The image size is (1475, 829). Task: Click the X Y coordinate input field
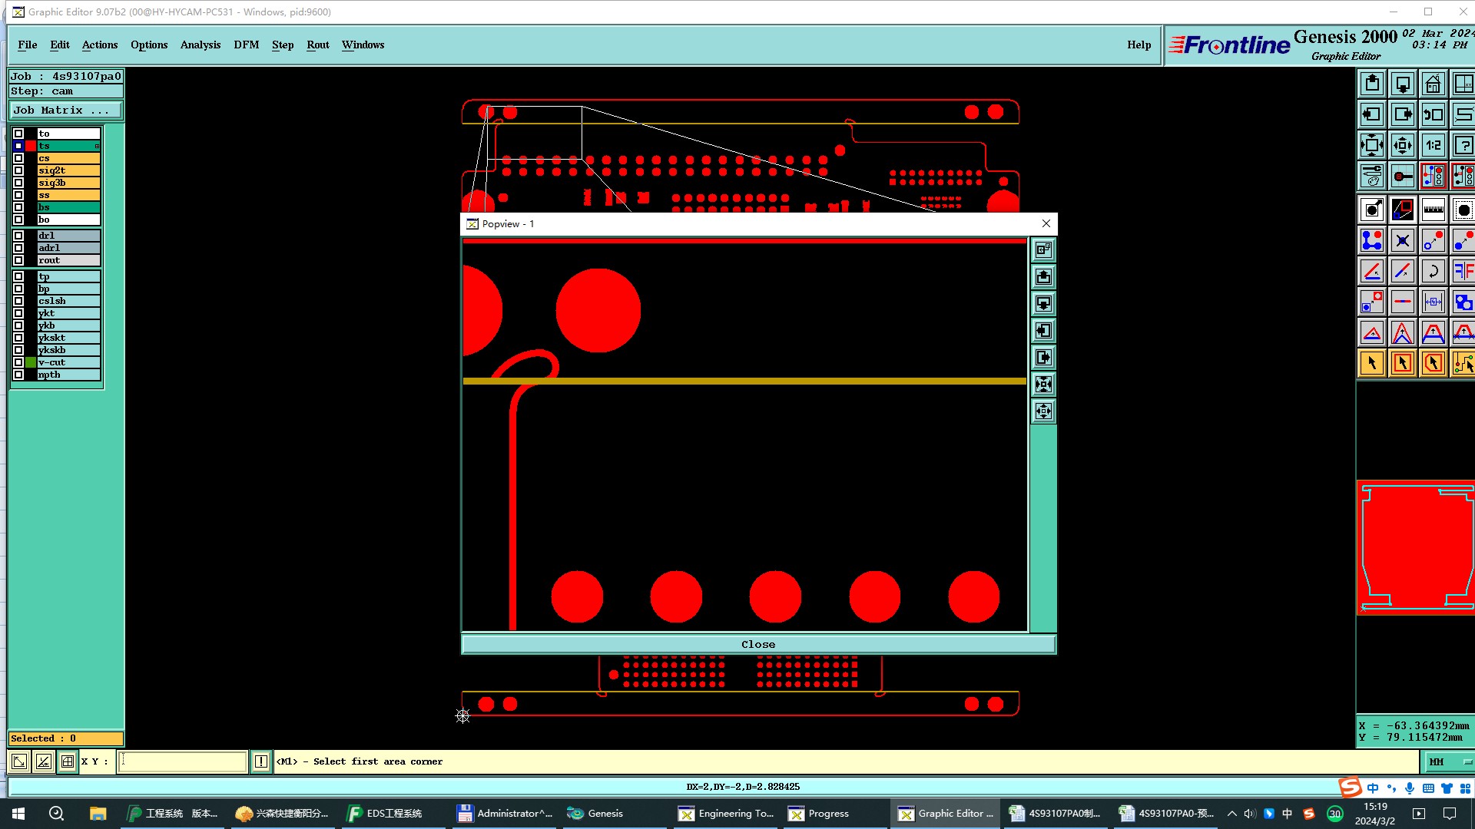pyautogui.click(x=182, y=761)
